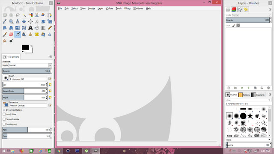Click the black foreground color swatch
Viewport: 274px width, 154px height.
(26, 47)
